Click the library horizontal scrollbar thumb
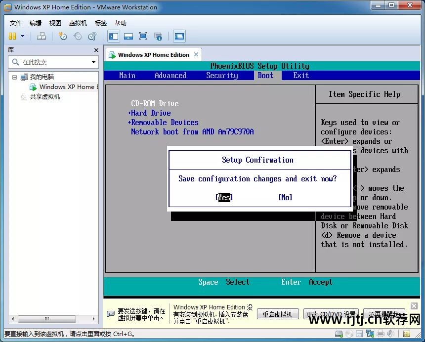The width and height of the screenshot is (425, 342). 47,319
